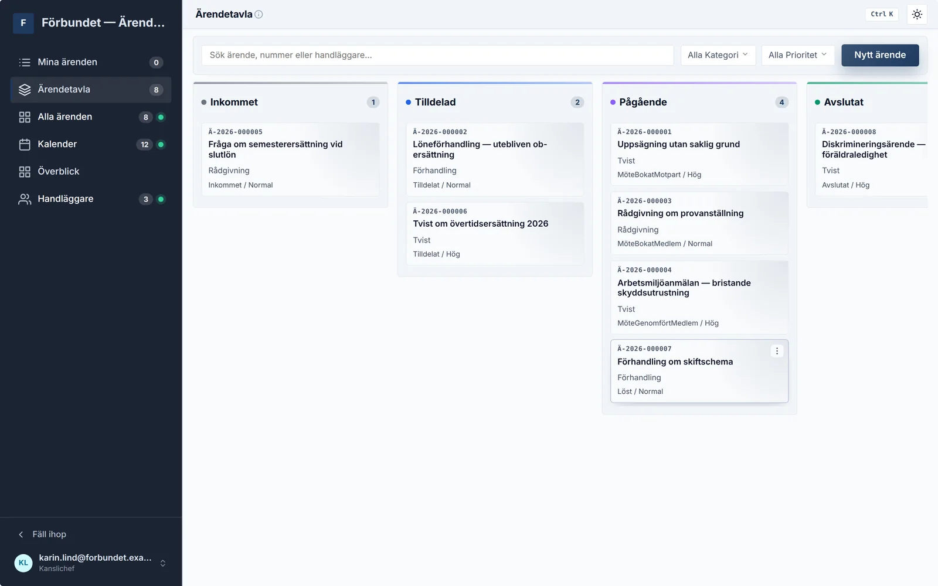This screenshot has height=586, width=938.
Task: Open the three-dot menu on Förhandling om skiftschema
Action: pos(777,351)
